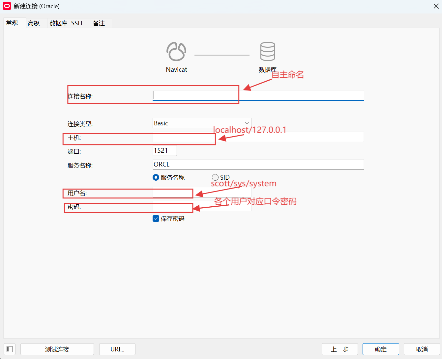This screenshot has width=442, height=359.
Task: Click into the 密码 field
Action: point(202,206)
